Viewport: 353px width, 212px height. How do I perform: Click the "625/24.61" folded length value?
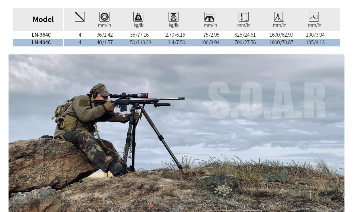[245, 35]
